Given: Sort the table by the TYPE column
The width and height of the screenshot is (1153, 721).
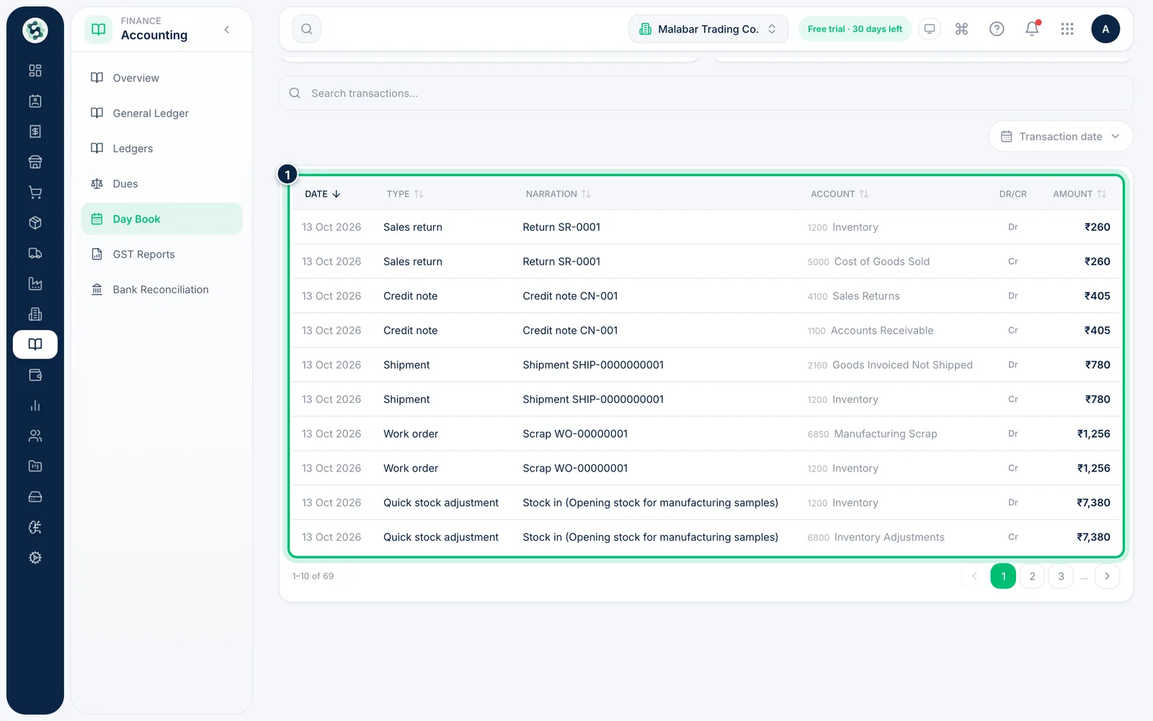Looking at the screenshot, I should pyautogui.click(x=405, y=194).
